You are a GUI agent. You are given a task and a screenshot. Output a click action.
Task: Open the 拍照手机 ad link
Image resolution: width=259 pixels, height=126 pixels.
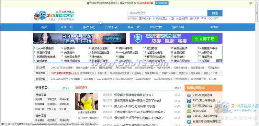[x=207, y=52]
